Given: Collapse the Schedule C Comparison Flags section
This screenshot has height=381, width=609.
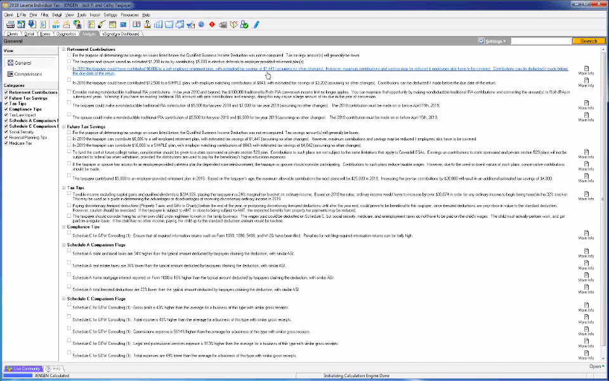Looking at the screenshot, I should (63, 299).
